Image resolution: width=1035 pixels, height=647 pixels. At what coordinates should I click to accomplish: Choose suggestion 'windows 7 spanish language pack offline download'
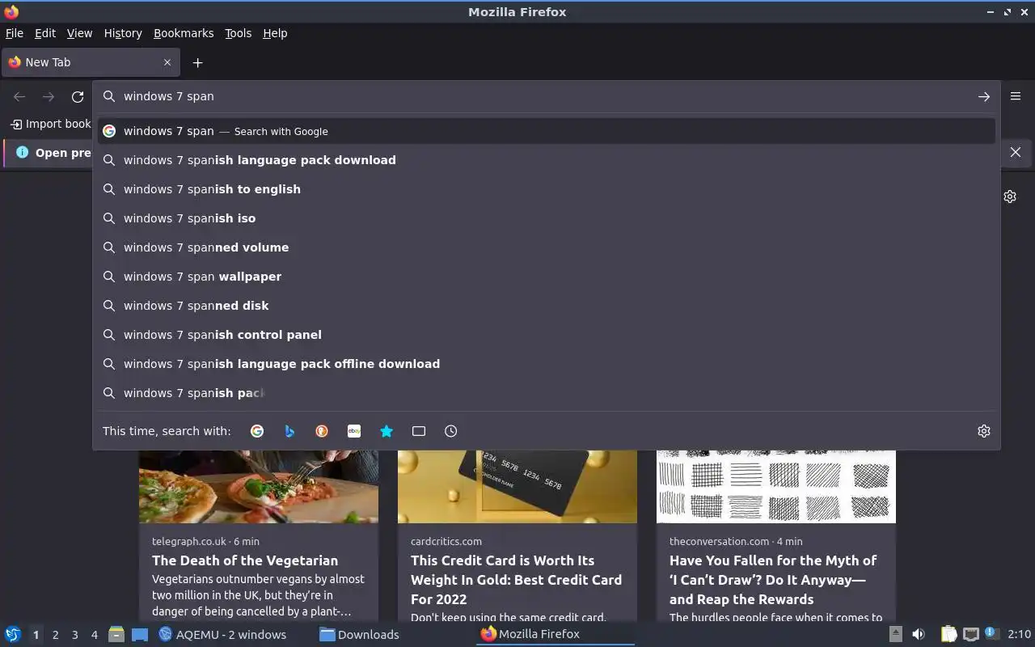(x=547, y=364)
